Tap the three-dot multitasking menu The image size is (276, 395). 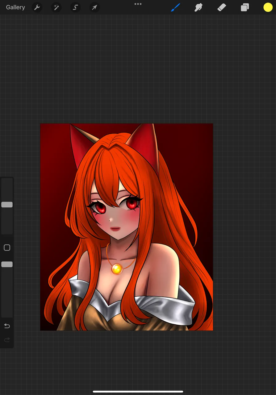pos(138,4)
